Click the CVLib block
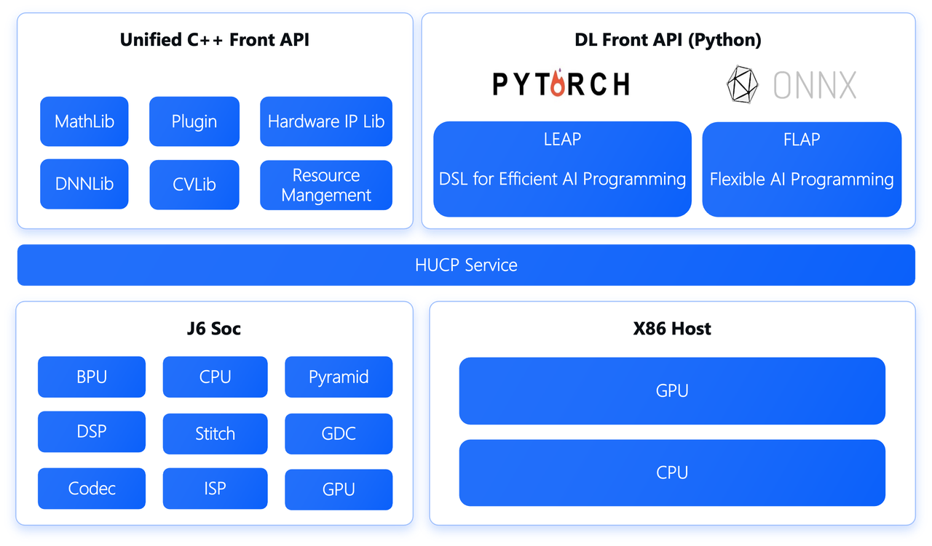The height and width of the screenshot is (546, 932). [194, 185]
